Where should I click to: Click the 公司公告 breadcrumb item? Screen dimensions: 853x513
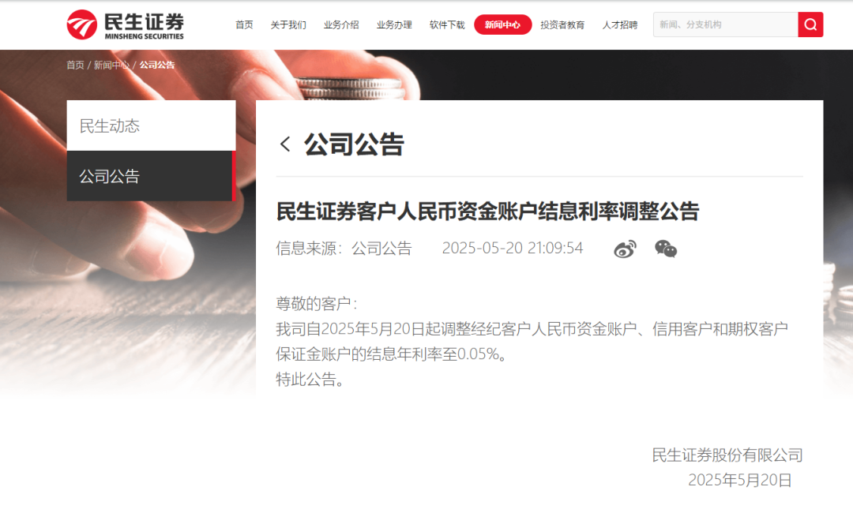[x=157, y=66]
